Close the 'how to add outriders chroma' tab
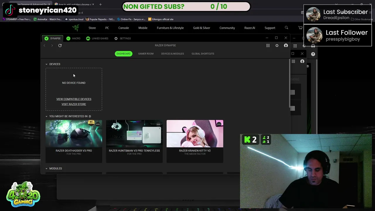This screenshot has width=375, height=211. (x=93, y=4)
